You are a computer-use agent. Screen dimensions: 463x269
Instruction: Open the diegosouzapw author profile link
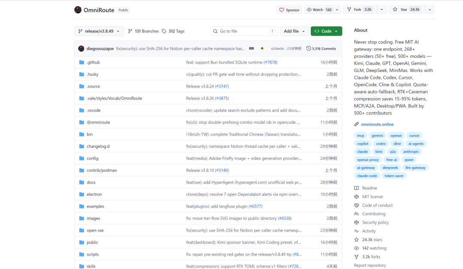pyautogui.click(x=100, y=49)
